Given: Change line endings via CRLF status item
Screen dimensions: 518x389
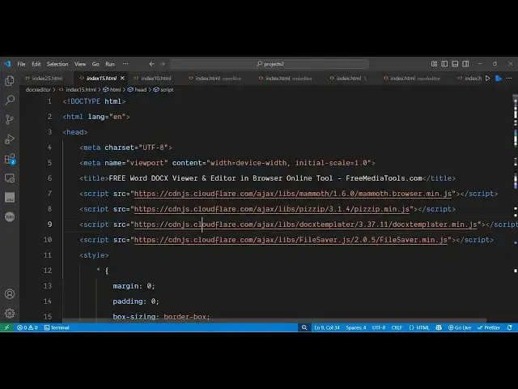Looking at the screenshot, I should (397, 327).
